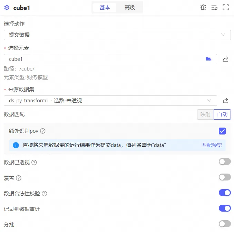234x232 pixels.
Task: Open the 选择动作 dropdown showing 提交数据
Action: pyautogui.click(x=117, y=35)
